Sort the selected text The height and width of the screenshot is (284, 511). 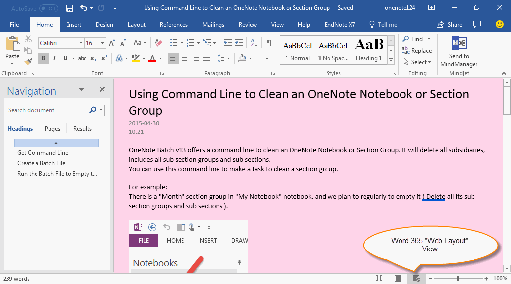[x=254, y=43]
